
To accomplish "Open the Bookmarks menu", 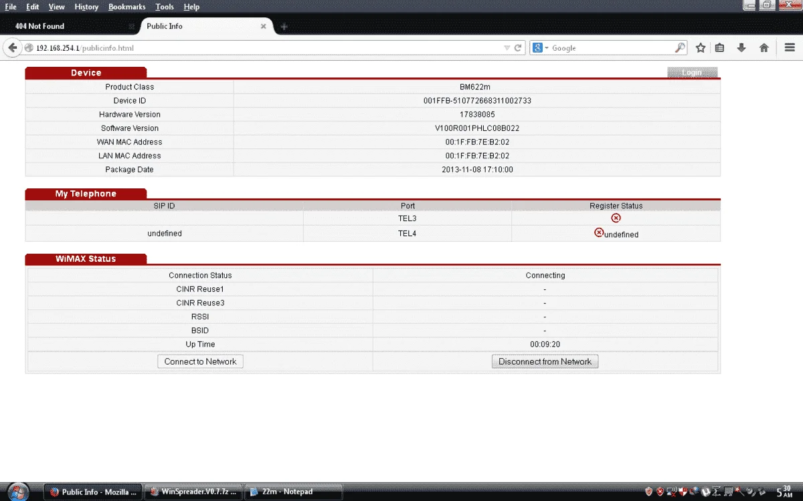I will 126,7.
